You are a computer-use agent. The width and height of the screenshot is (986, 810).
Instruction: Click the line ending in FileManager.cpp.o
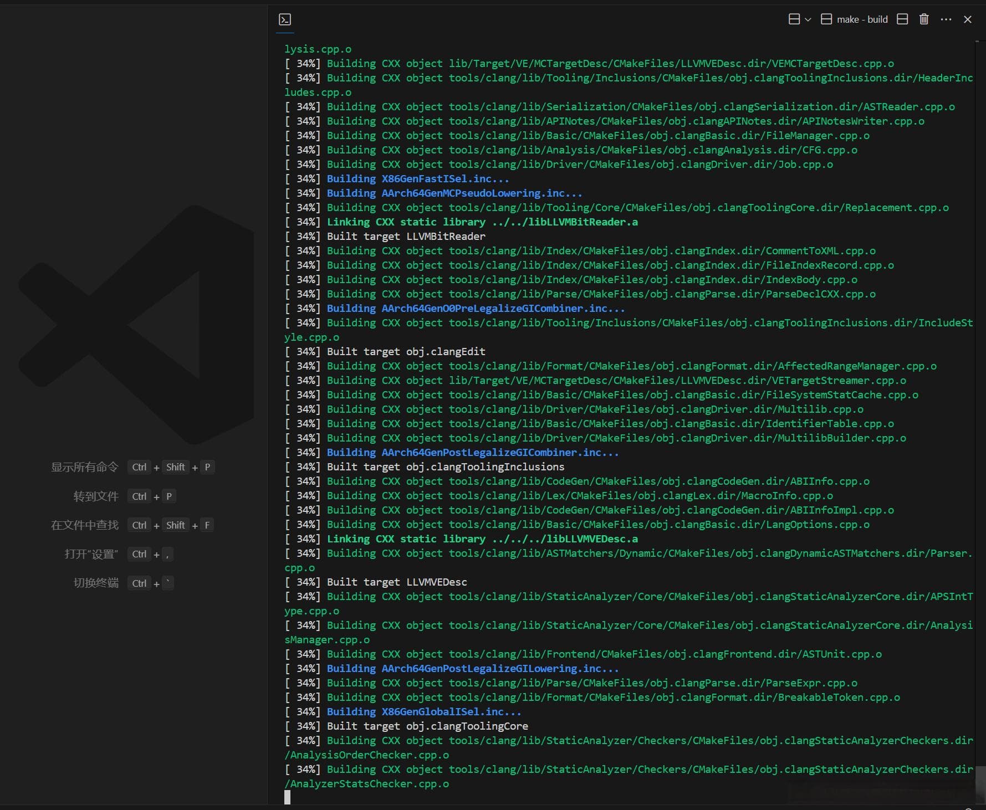[x=577, y=136]
